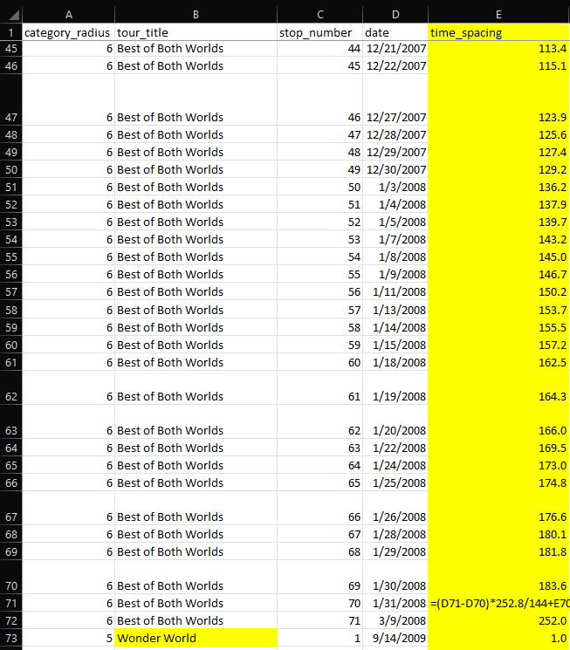Click the category_radius header cell

tap(68, 32)
